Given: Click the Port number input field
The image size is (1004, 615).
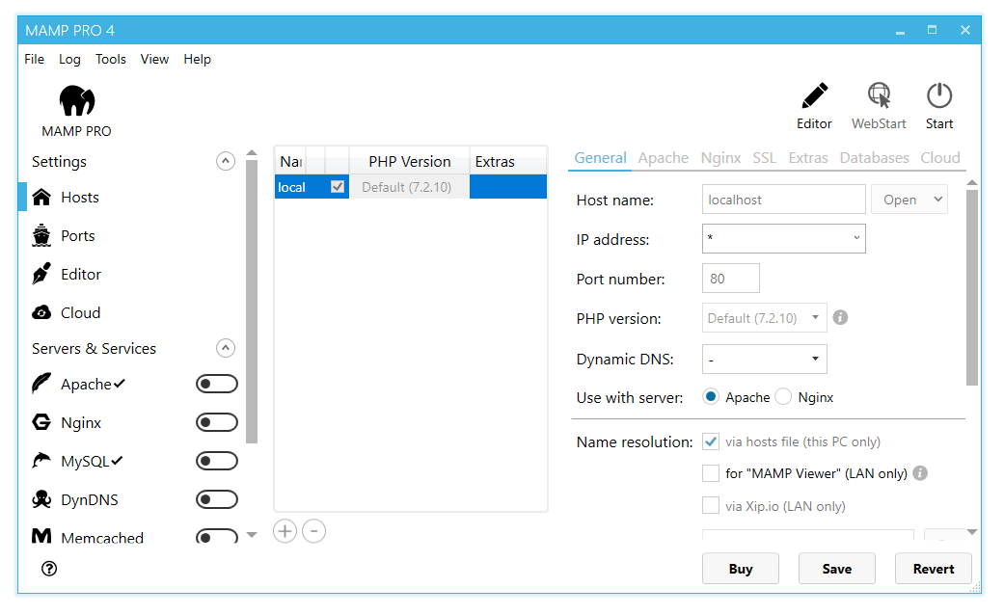Looking at the screenshot, I should pyautogui.click(x=731, y=279).
